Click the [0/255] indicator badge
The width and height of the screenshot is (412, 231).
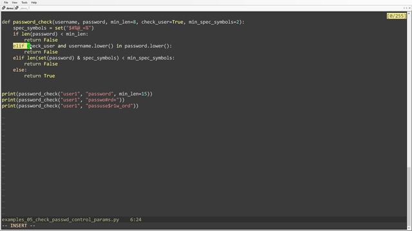397,16
